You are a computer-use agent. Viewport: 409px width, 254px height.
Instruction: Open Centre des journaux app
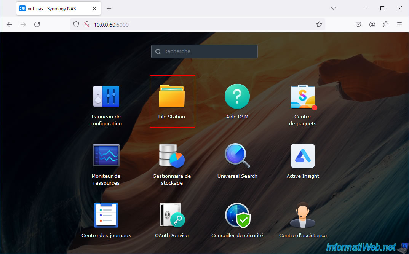pos(106,215)
